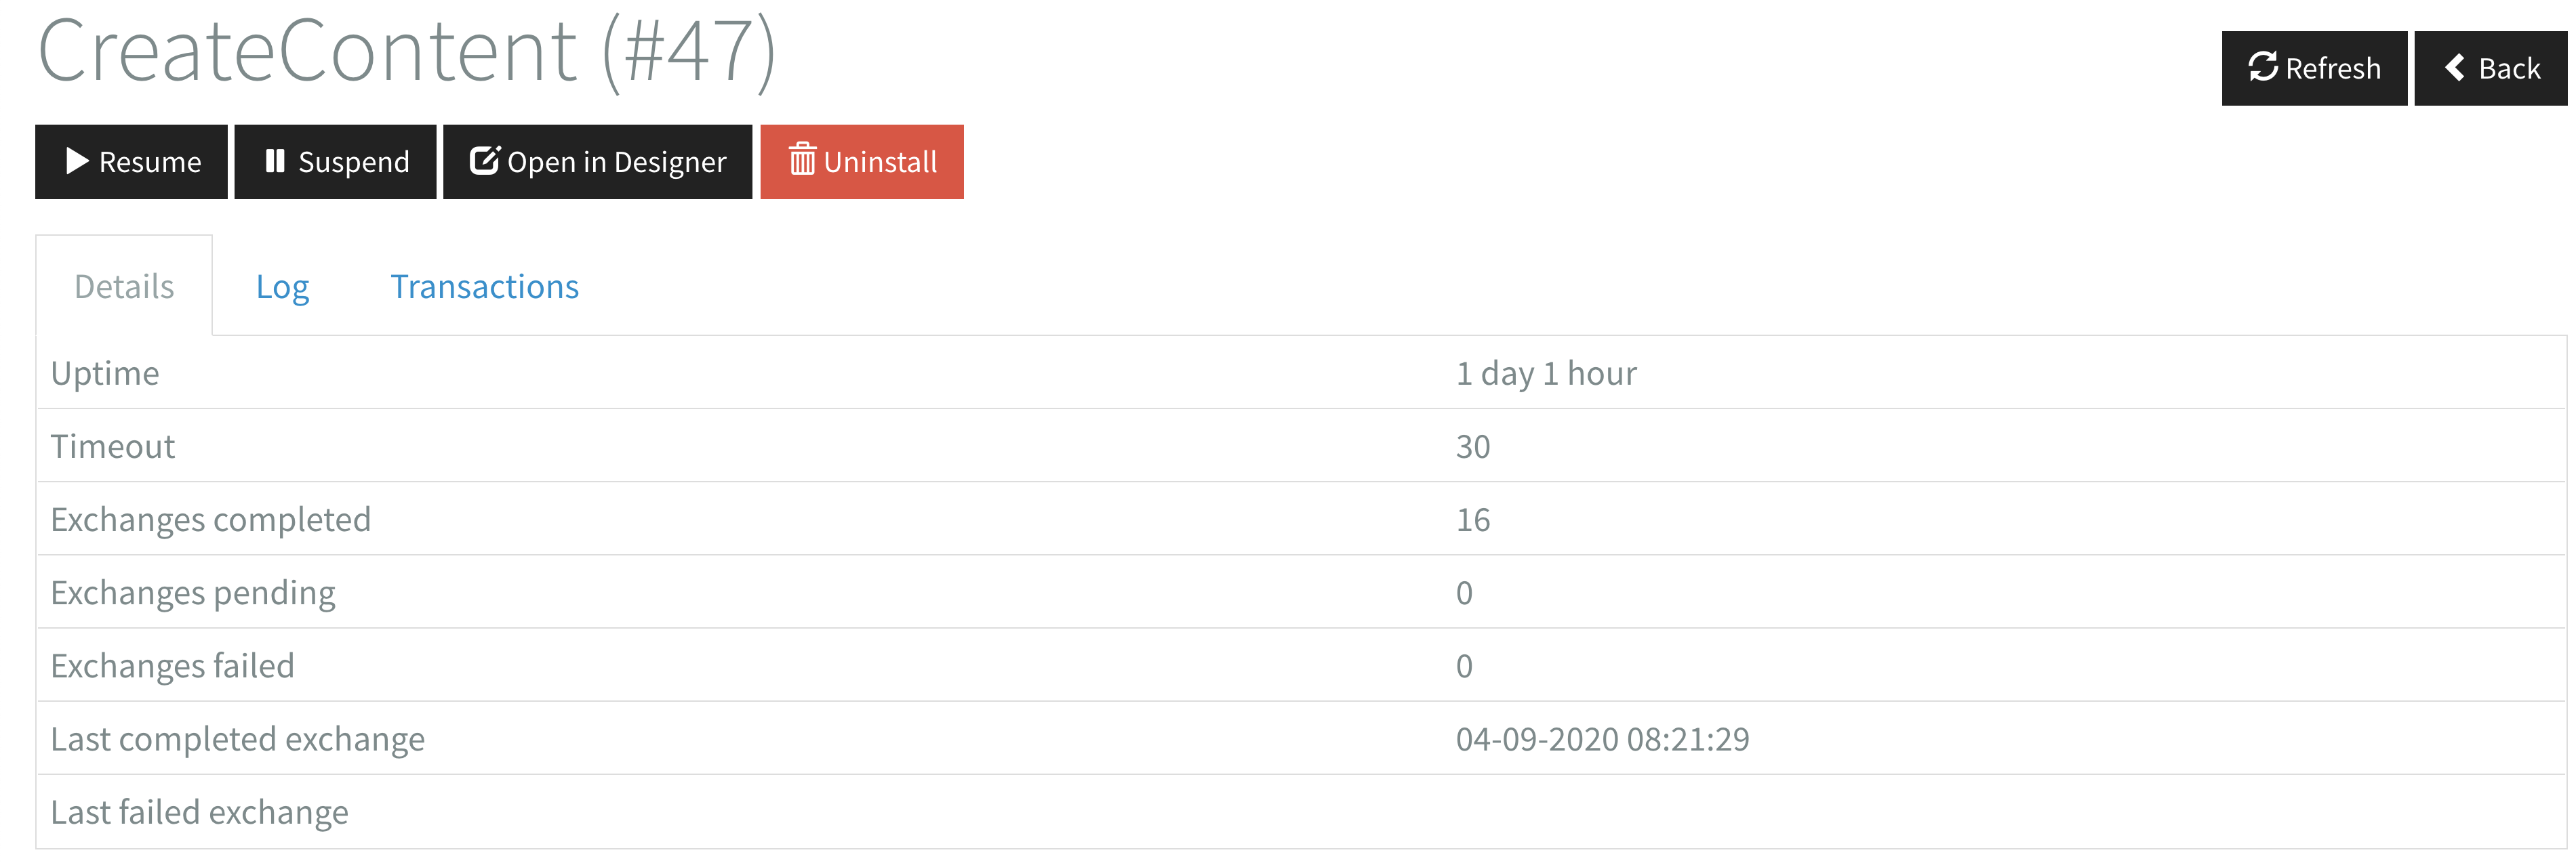Click the Exchanges completed value 16
This screenshot has width=2576, height=863.
(1473, 520)
